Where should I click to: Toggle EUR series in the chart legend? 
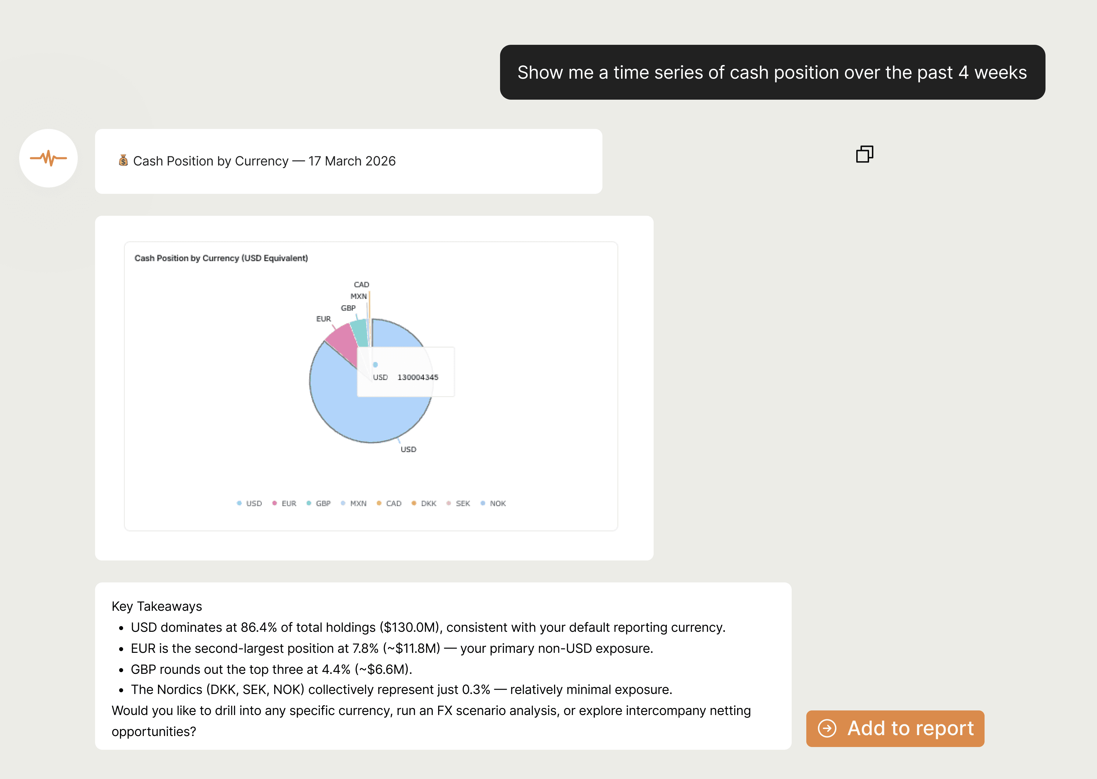[x=284, y=503]
